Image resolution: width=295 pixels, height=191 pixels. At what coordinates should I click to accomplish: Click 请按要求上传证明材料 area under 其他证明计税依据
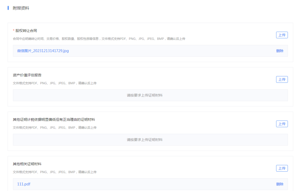pyautogui.click(x=150, y=140)
